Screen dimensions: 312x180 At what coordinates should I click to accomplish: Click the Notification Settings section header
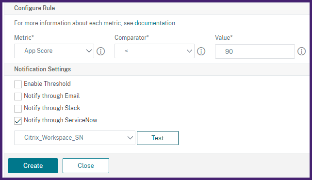[43, 69]
